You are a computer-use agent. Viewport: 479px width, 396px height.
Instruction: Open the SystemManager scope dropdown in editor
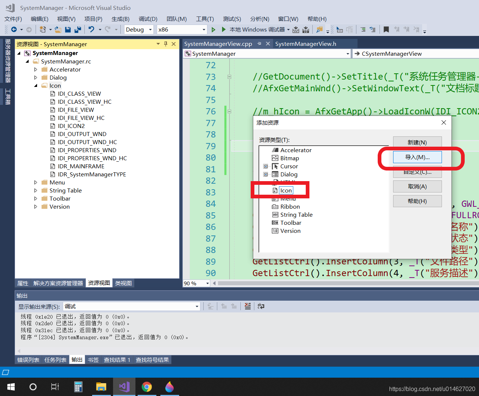[x=267, y=54]
